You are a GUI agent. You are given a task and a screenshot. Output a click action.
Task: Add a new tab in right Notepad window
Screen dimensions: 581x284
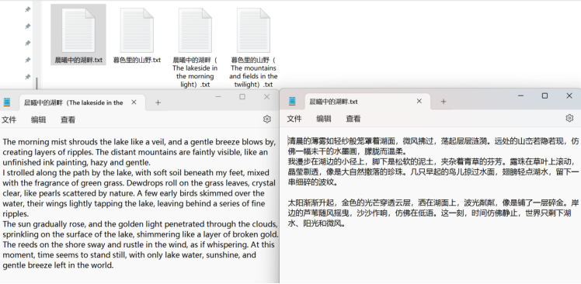pyautogui.click(x=444, y=101)
